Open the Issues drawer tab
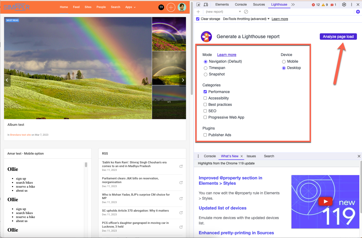 [251, 156]
